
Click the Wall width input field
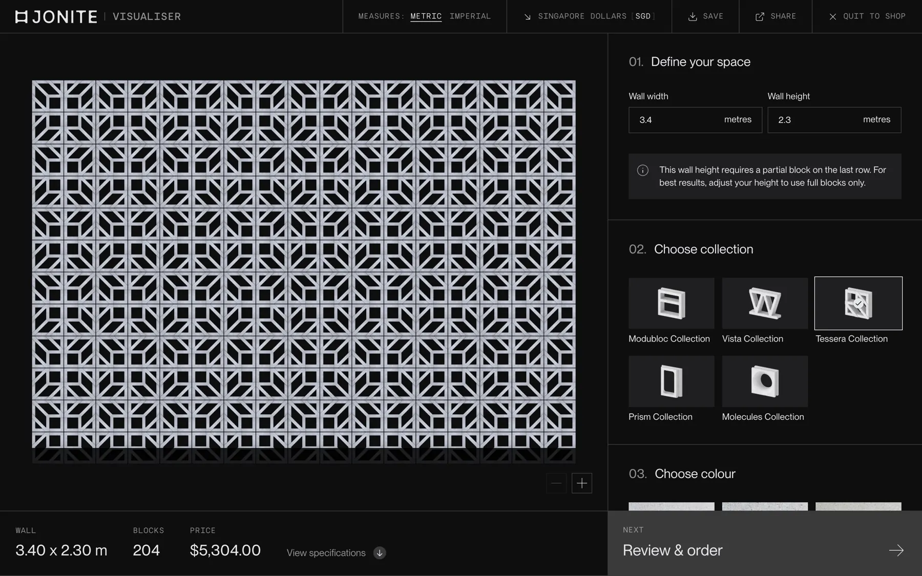(x=695, y=120)
